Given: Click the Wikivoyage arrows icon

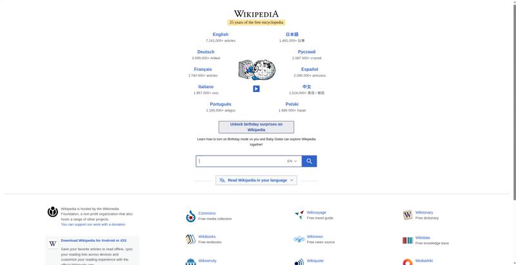Looking at the screenshot, I should [299, 215].
